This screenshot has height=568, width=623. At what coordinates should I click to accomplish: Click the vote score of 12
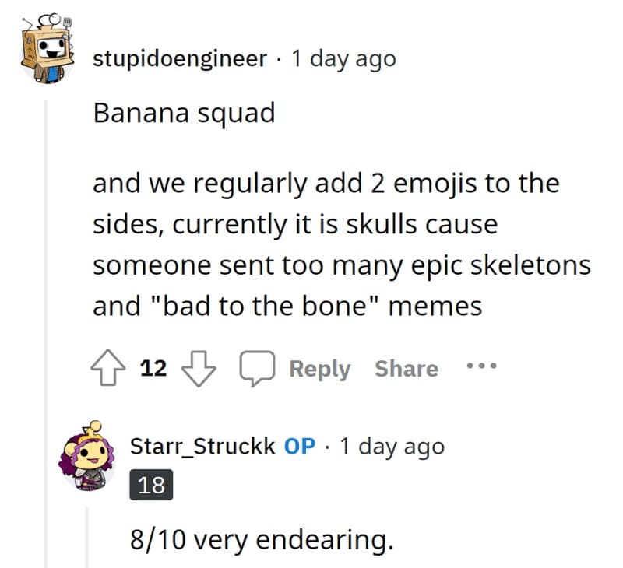[154, 368]
